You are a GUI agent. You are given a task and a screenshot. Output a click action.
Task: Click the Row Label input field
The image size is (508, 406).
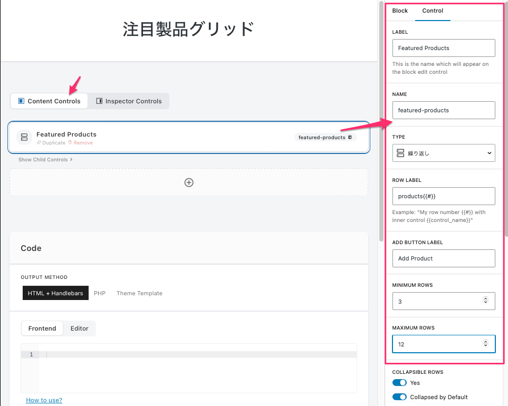click(x=444, y=196)
